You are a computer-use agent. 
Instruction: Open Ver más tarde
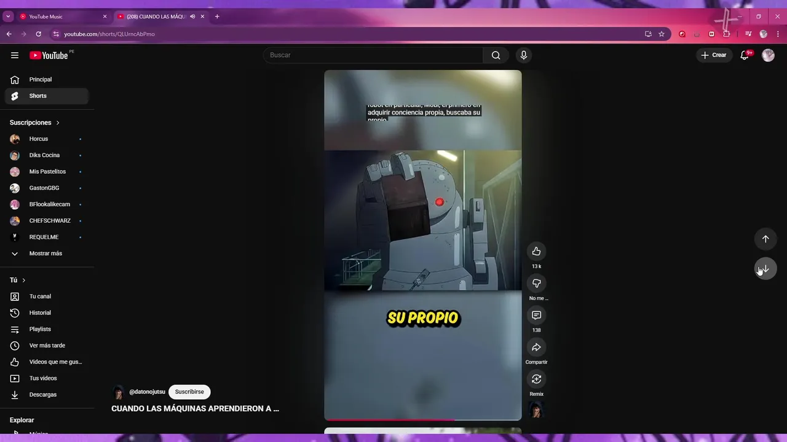tap(47, 346)
